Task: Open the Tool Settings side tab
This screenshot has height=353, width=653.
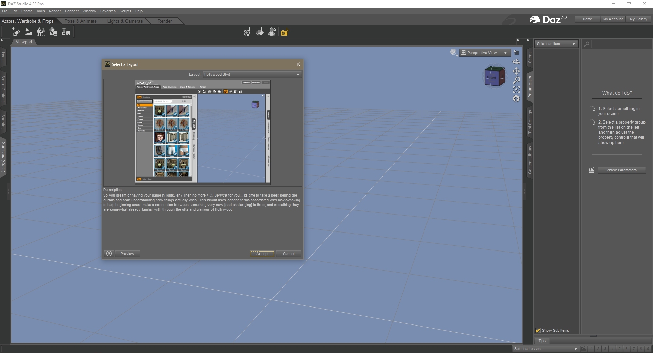Action: tap(530, 122)
